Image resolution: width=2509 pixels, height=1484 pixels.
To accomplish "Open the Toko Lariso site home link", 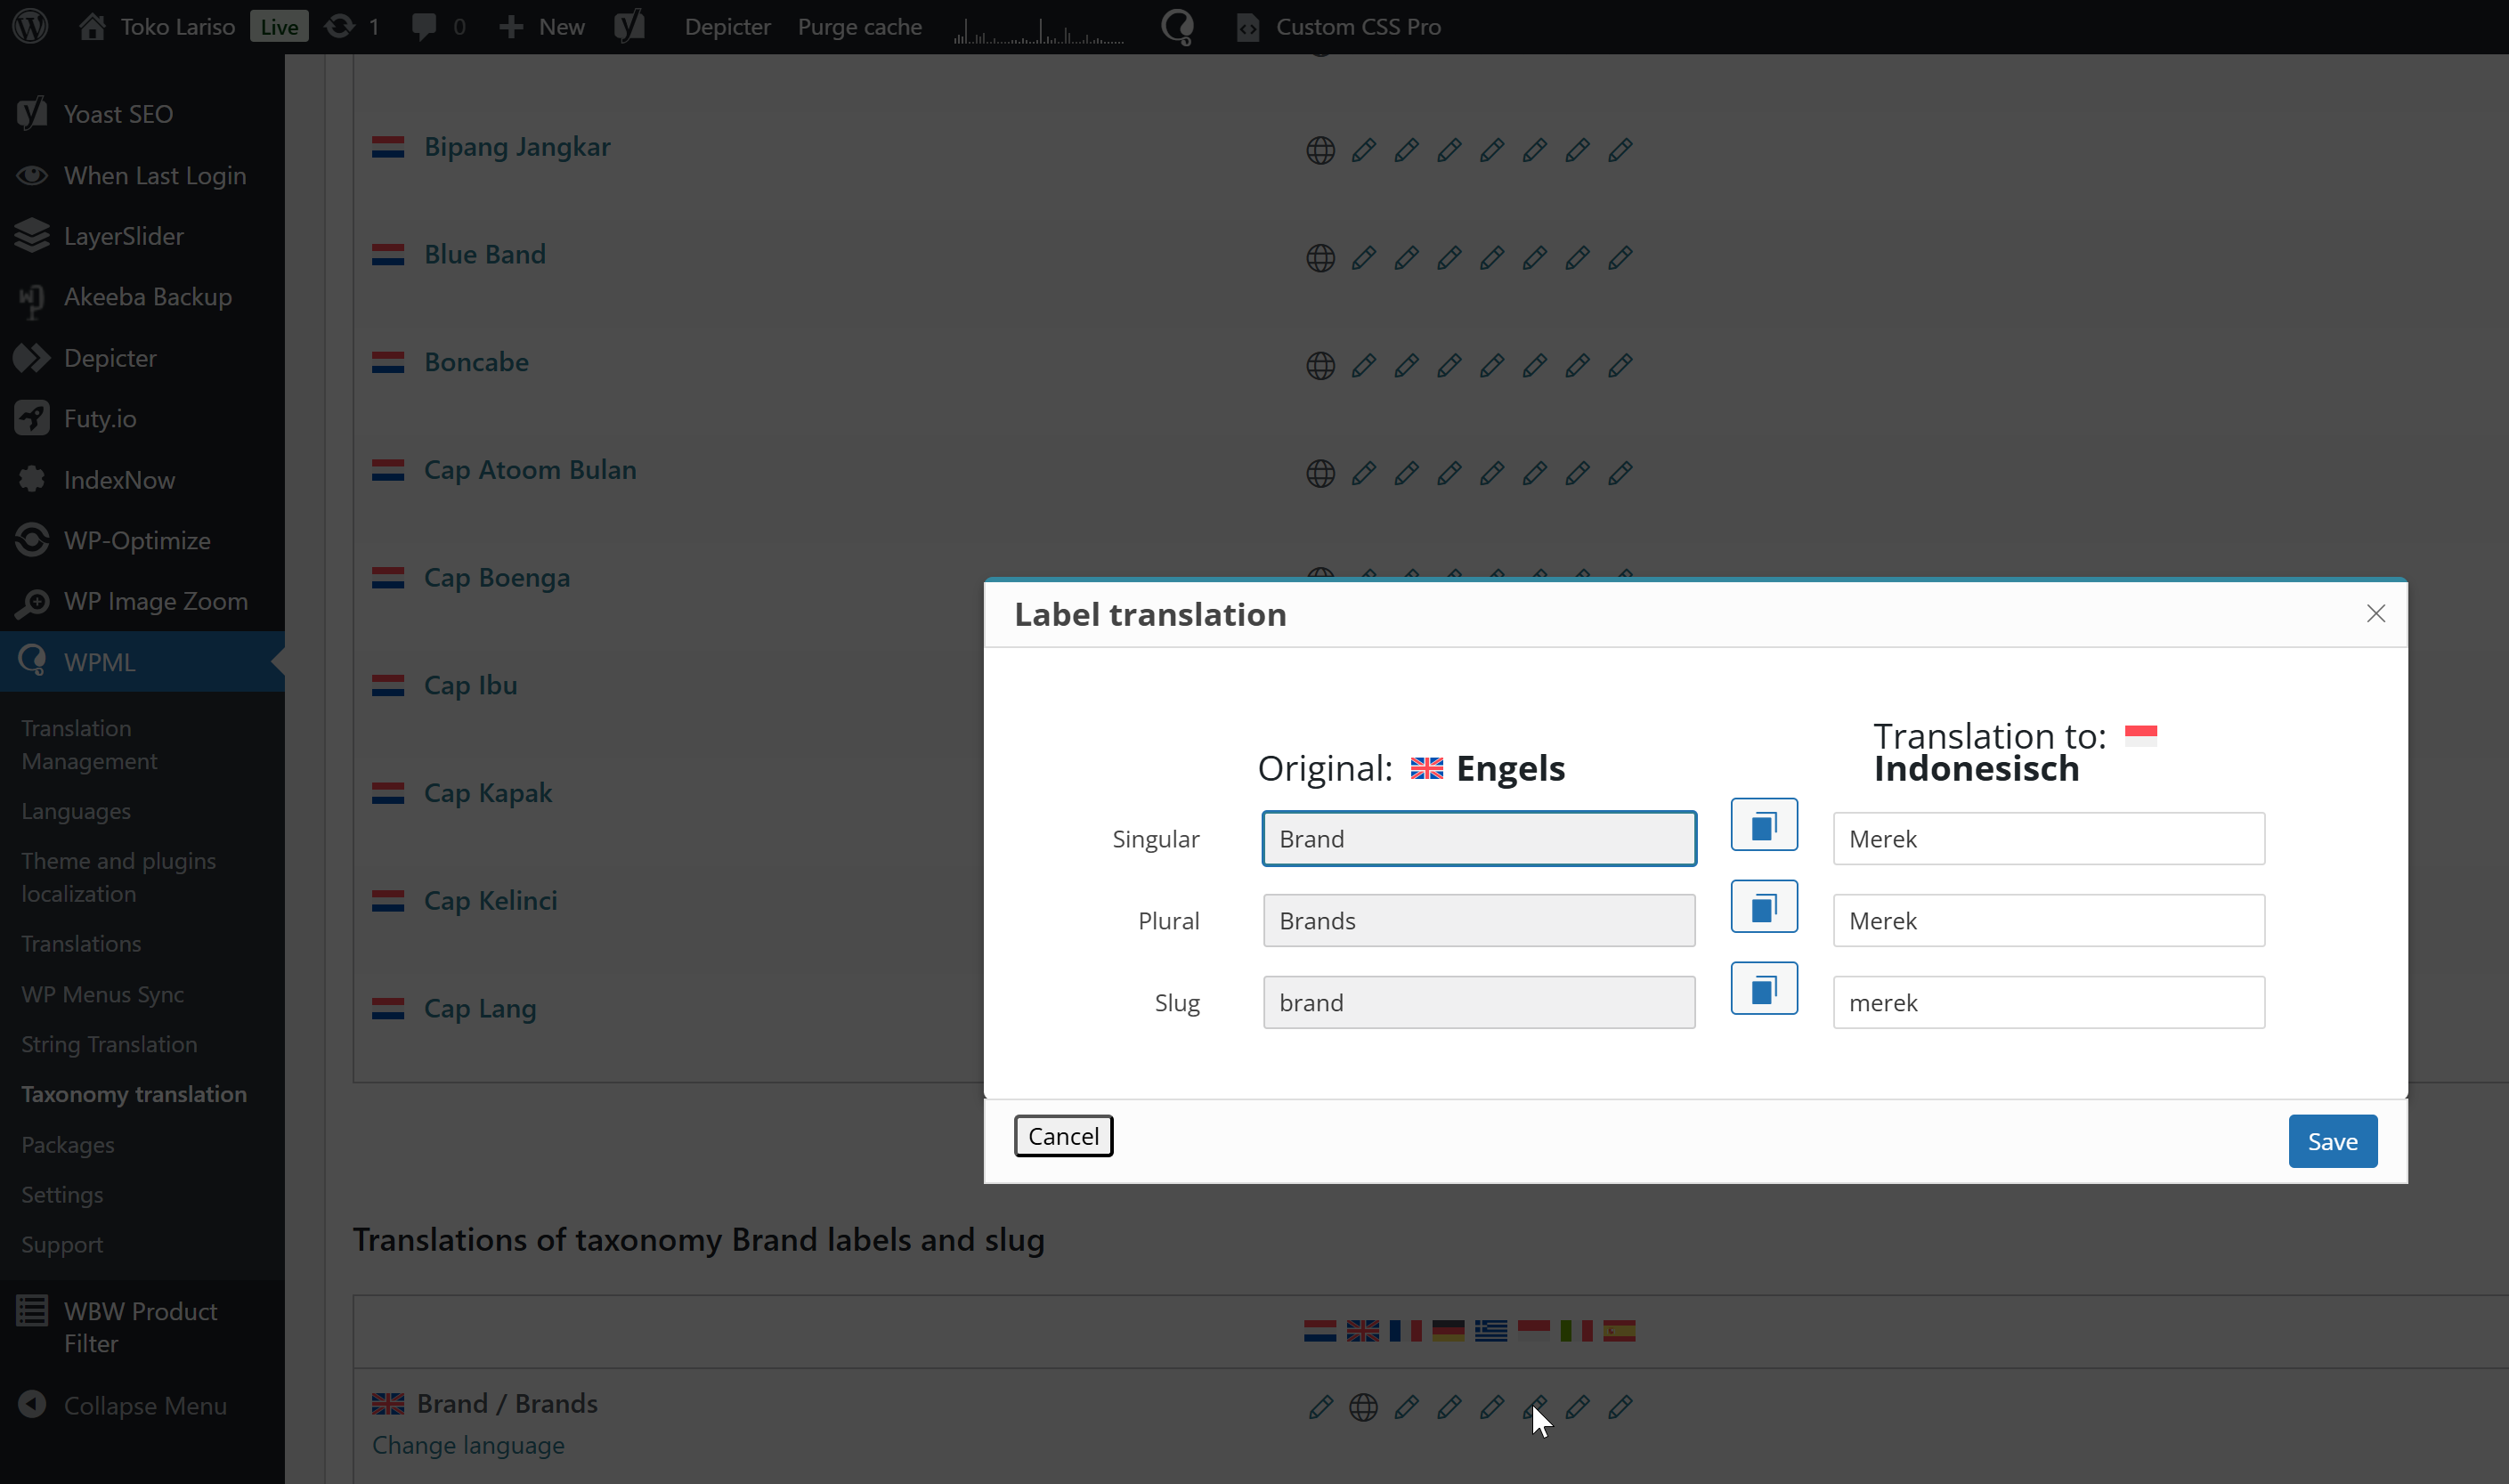I will coord(157,26).
